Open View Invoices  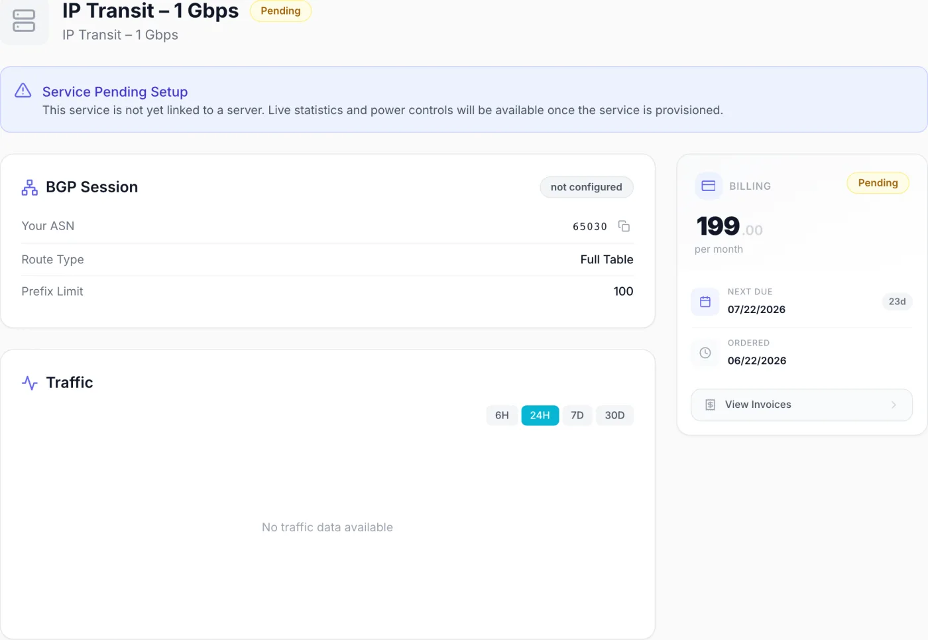801,405
